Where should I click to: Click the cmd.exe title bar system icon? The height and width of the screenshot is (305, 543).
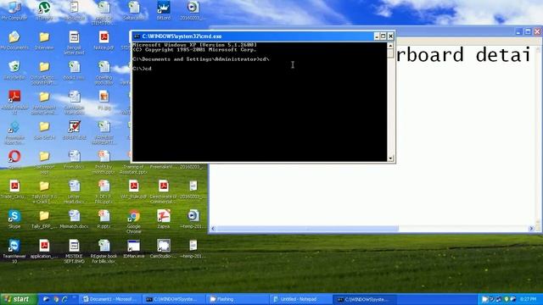coord(137,36)
